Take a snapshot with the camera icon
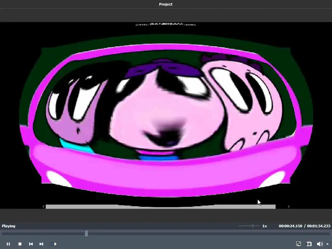Image resolution: width=332 pixels, height=249 pixels. 309,244
